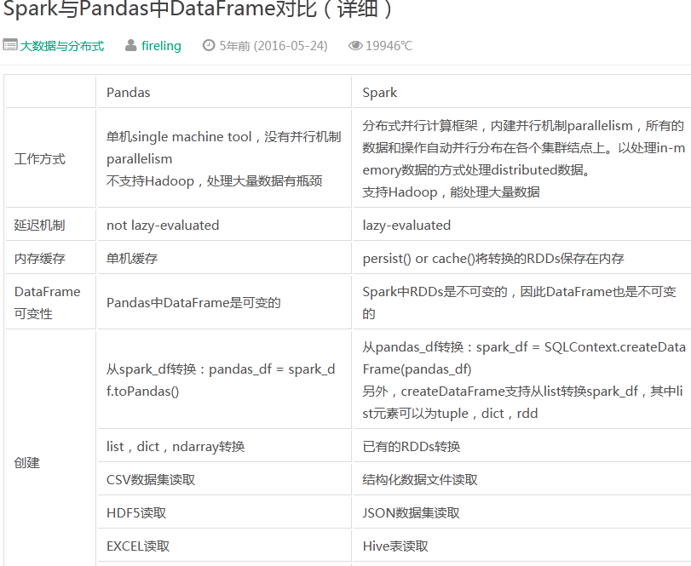Click the JSON数据集读取 cell
The height and width of the screenshot is (566, 691).
click(521, 512)
